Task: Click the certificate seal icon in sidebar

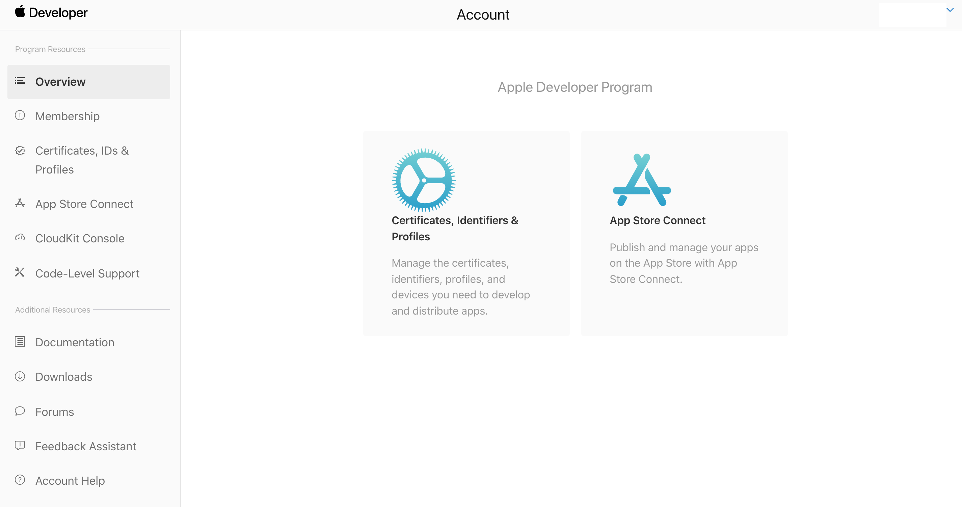Action: pos(20,151)
